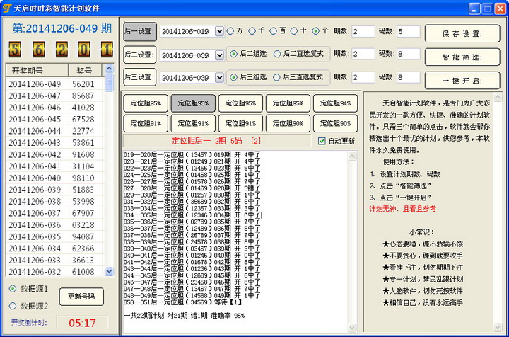Viewport: 509px width, 337px height.
Task: Click the app icon in title bar
Action: tap(7, 8)
